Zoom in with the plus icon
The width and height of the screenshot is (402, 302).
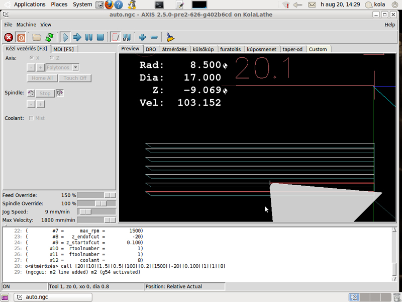142,37
